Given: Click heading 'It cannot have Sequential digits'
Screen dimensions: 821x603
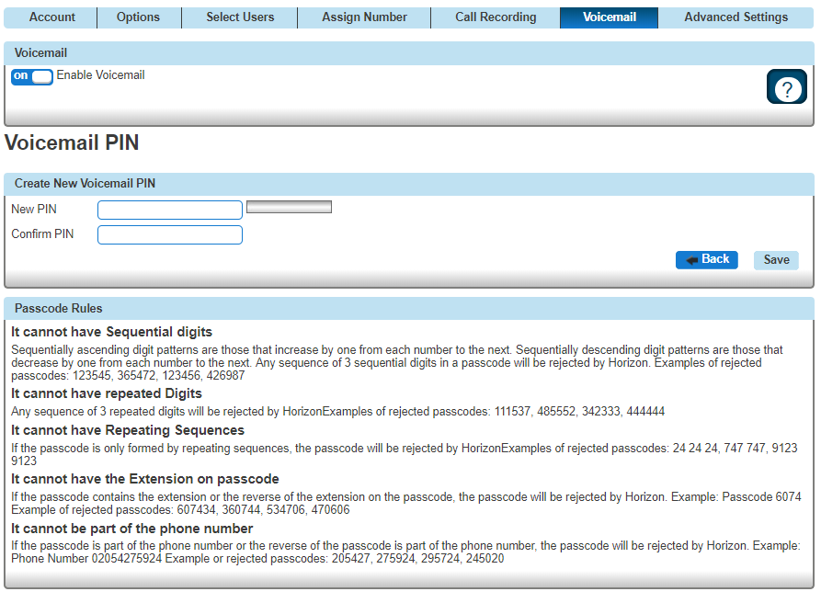Looking at the screenshot, I should click(x=111, y=332).
